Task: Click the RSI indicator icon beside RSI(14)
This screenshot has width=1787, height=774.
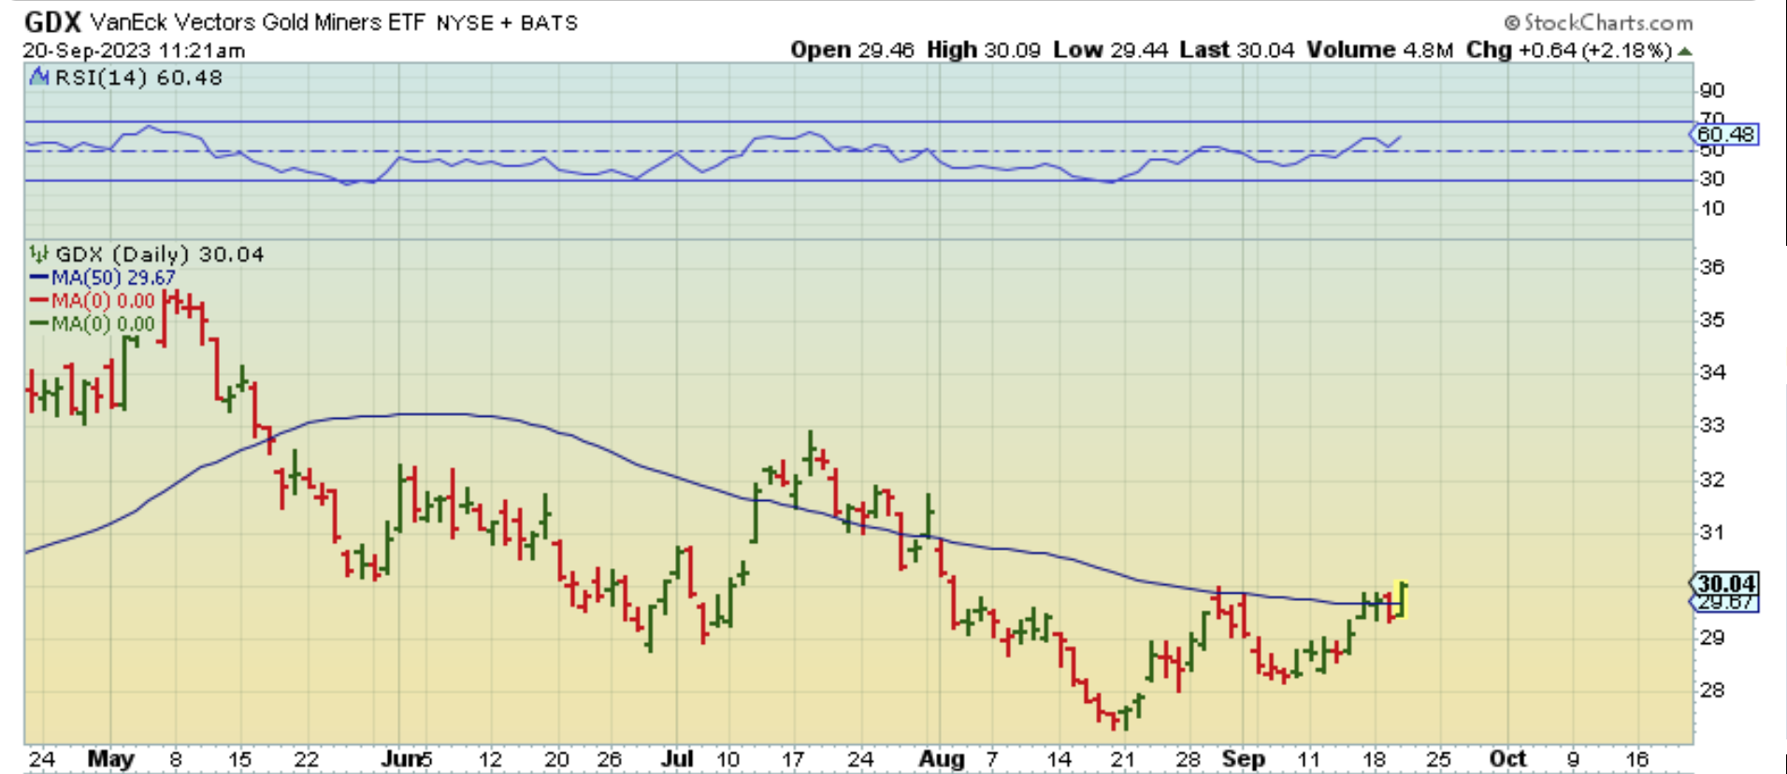Action: 39,77
